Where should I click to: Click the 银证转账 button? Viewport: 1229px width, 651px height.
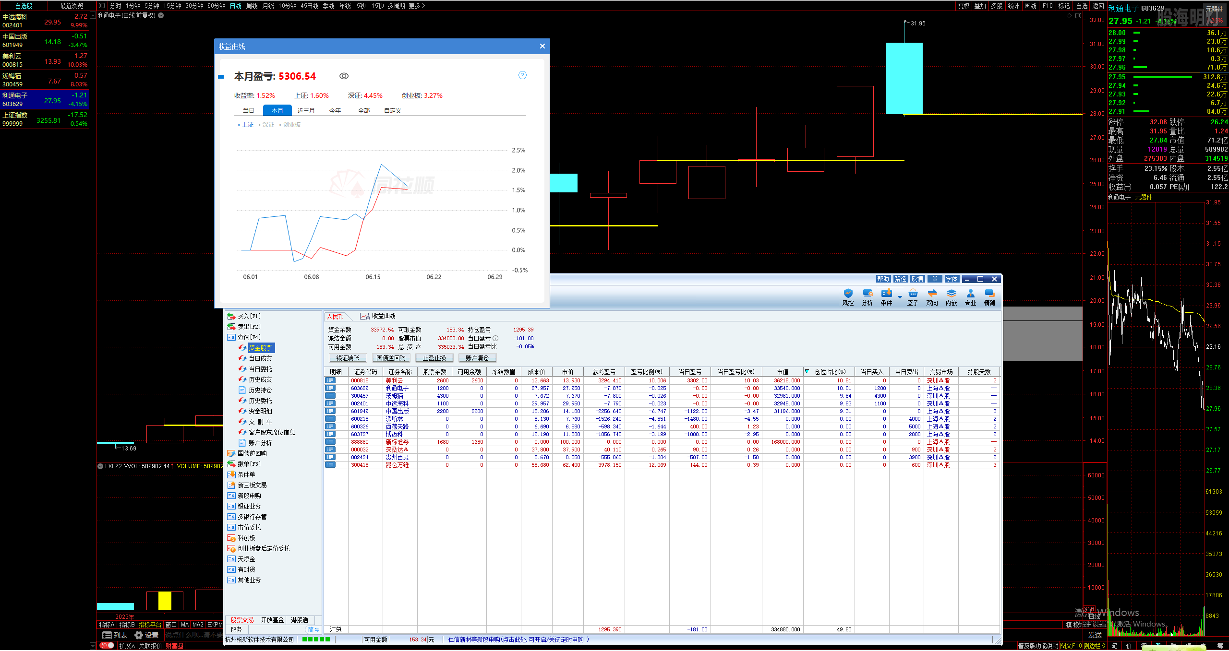[348, 358]
